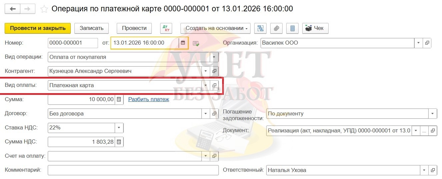
Task: Click the Чек button
Action: point(315,28)
